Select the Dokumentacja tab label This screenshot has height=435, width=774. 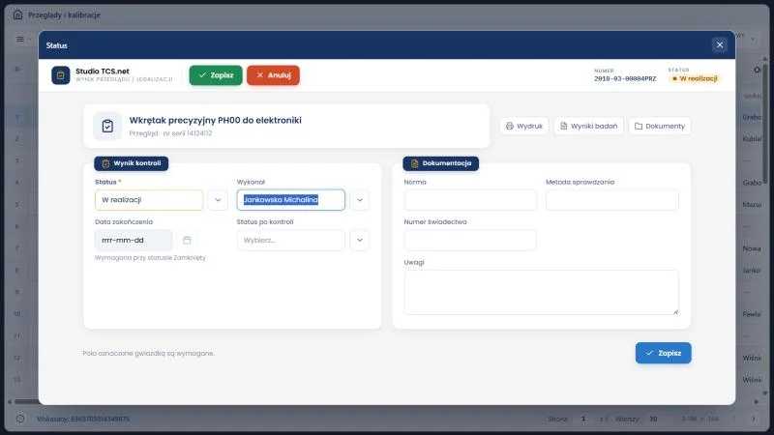click(x=441, y=163)
